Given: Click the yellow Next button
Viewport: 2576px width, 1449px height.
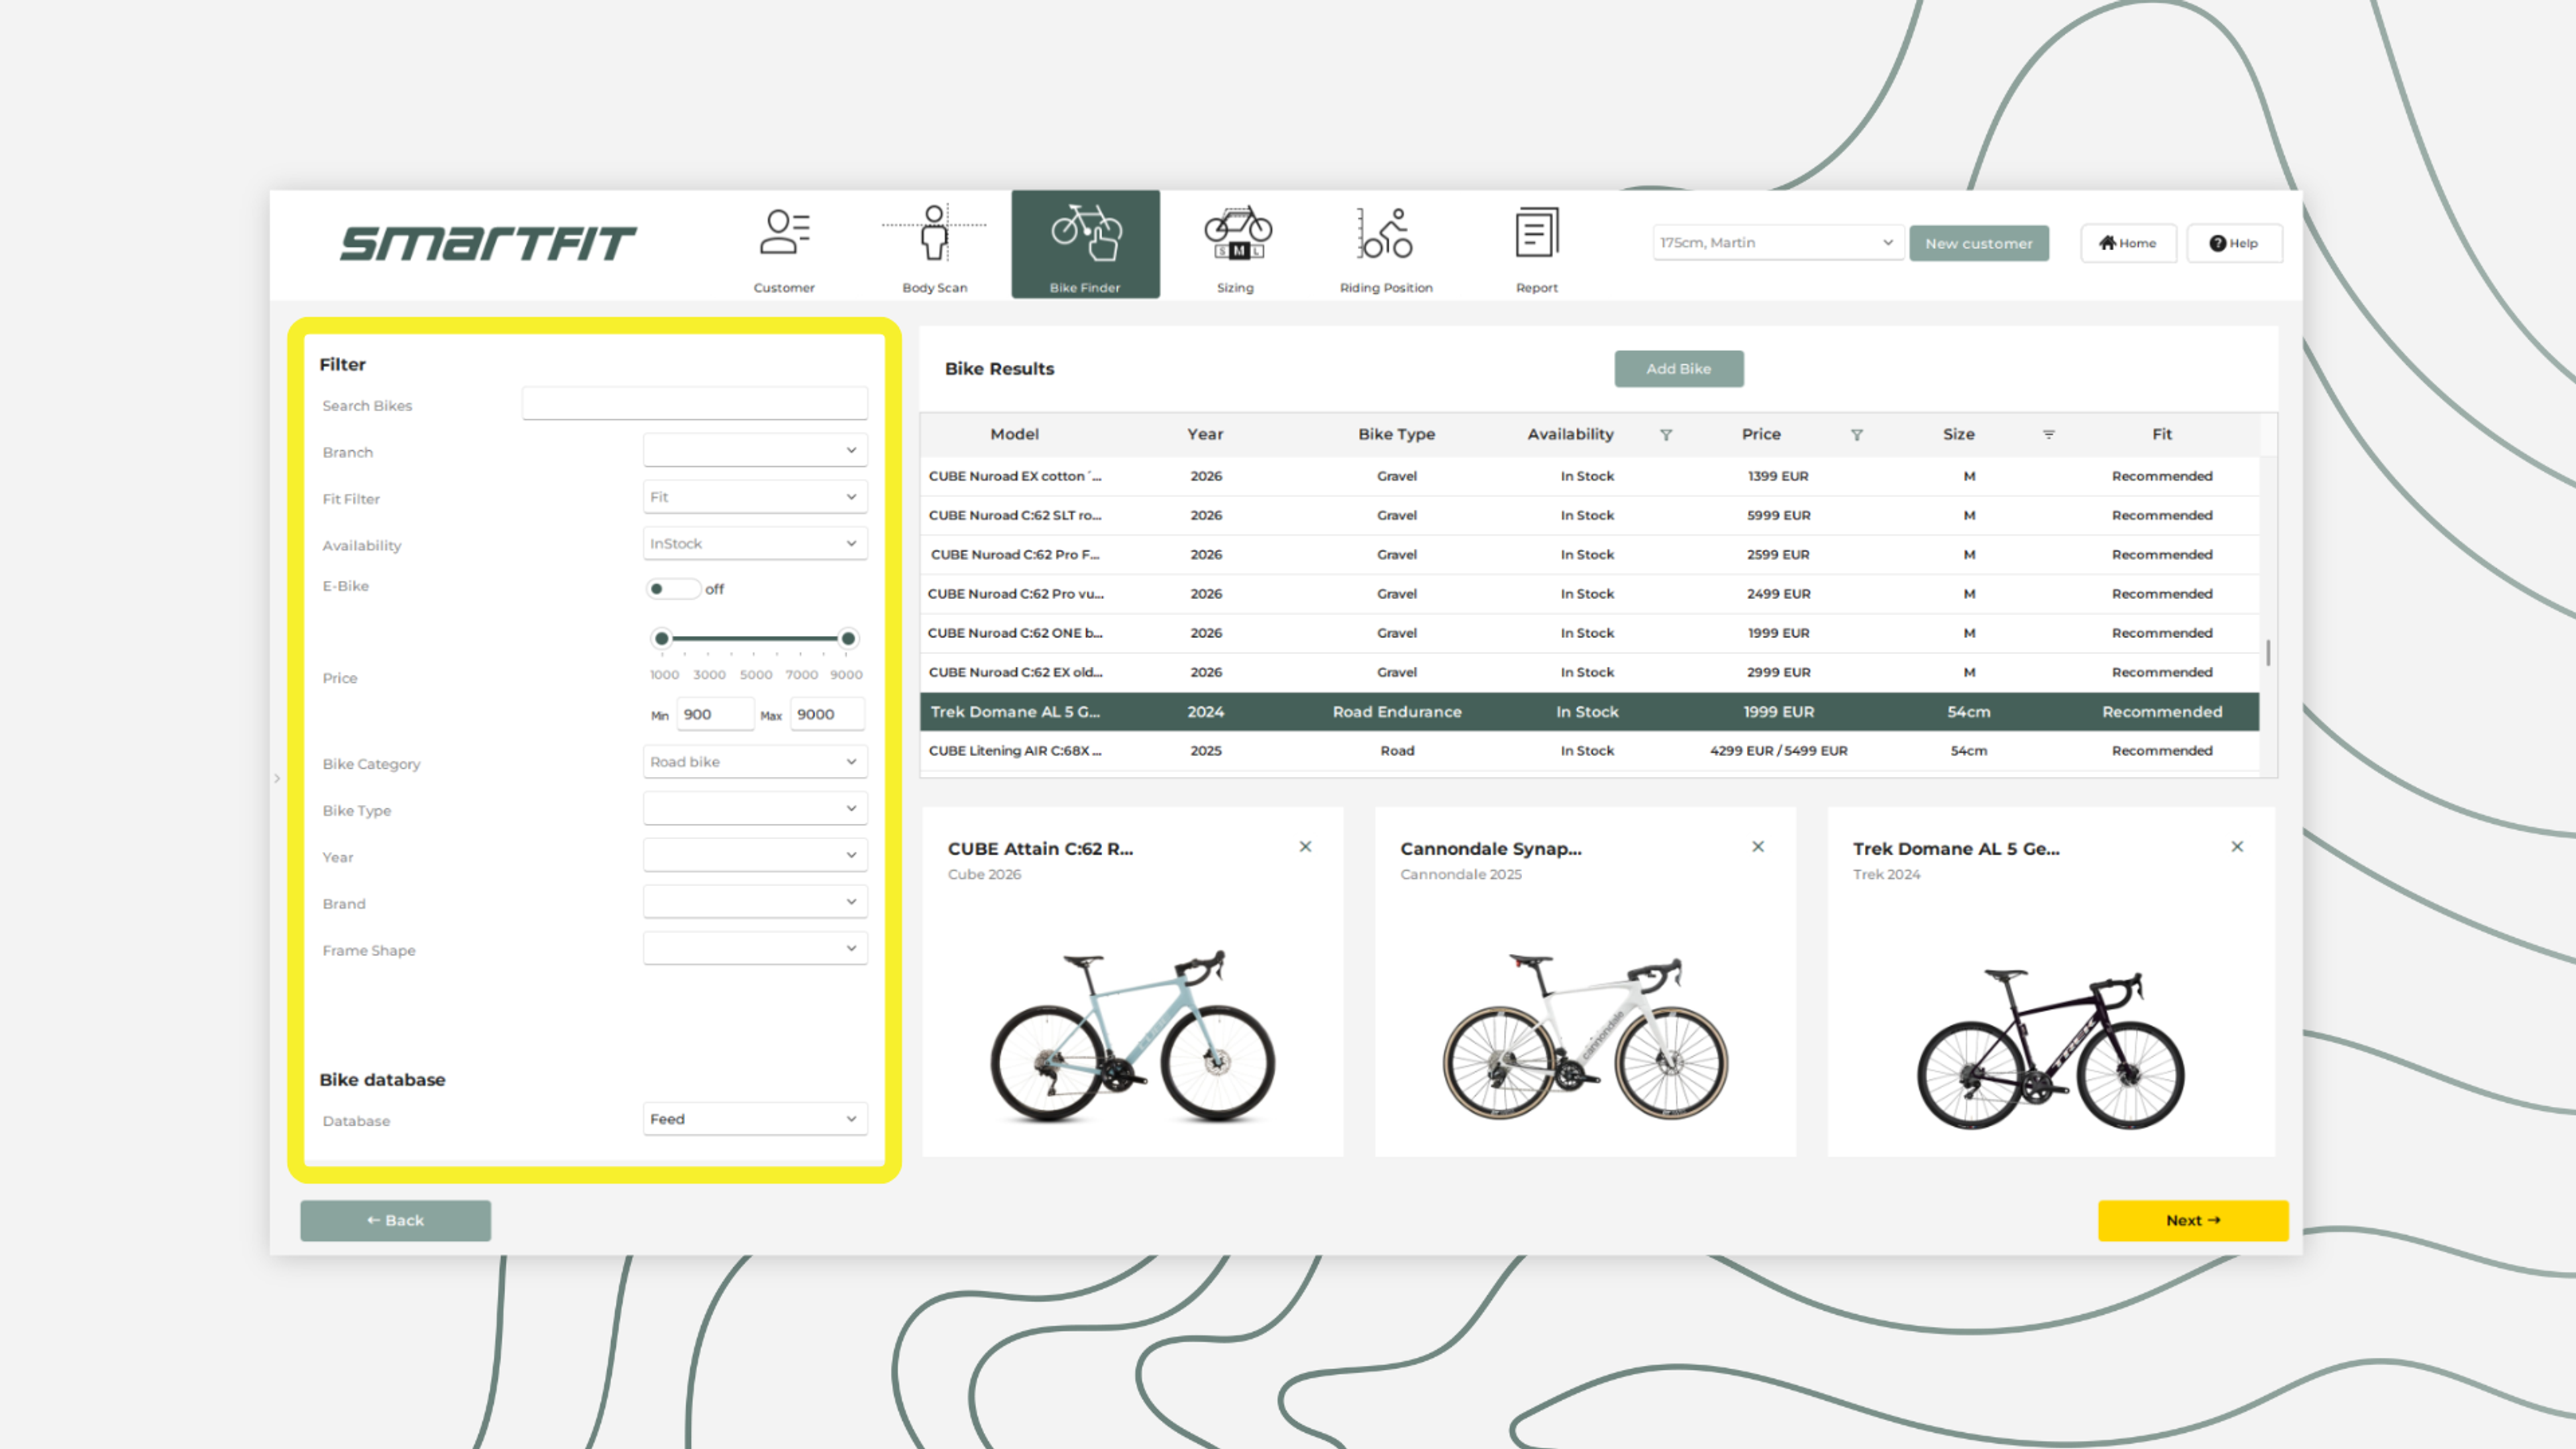Looking at the screenshot, I should pyautogui.click(x=2192, y=1220).
